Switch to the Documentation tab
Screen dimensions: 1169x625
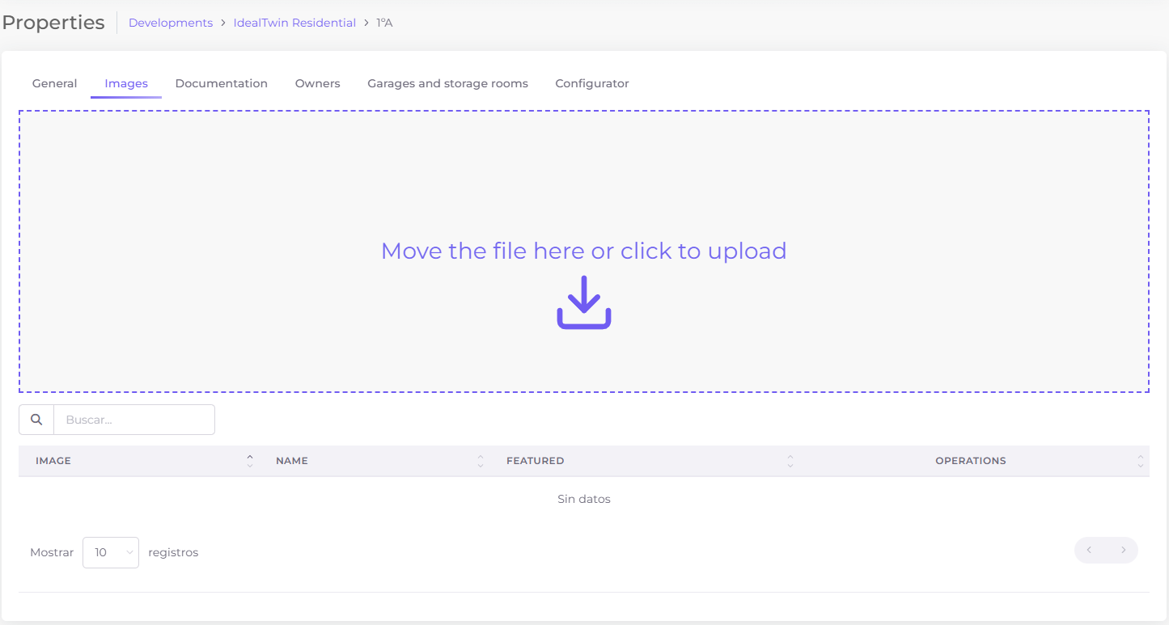point(221,83)
